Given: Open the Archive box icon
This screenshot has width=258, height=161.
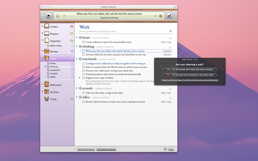Looking at the screenshot, I should [46, 92].
